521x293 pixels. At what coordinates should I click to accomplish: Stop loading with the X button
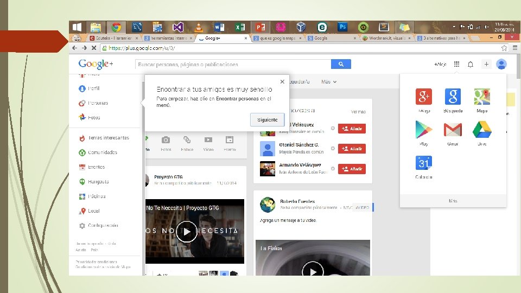pos(94,48)
